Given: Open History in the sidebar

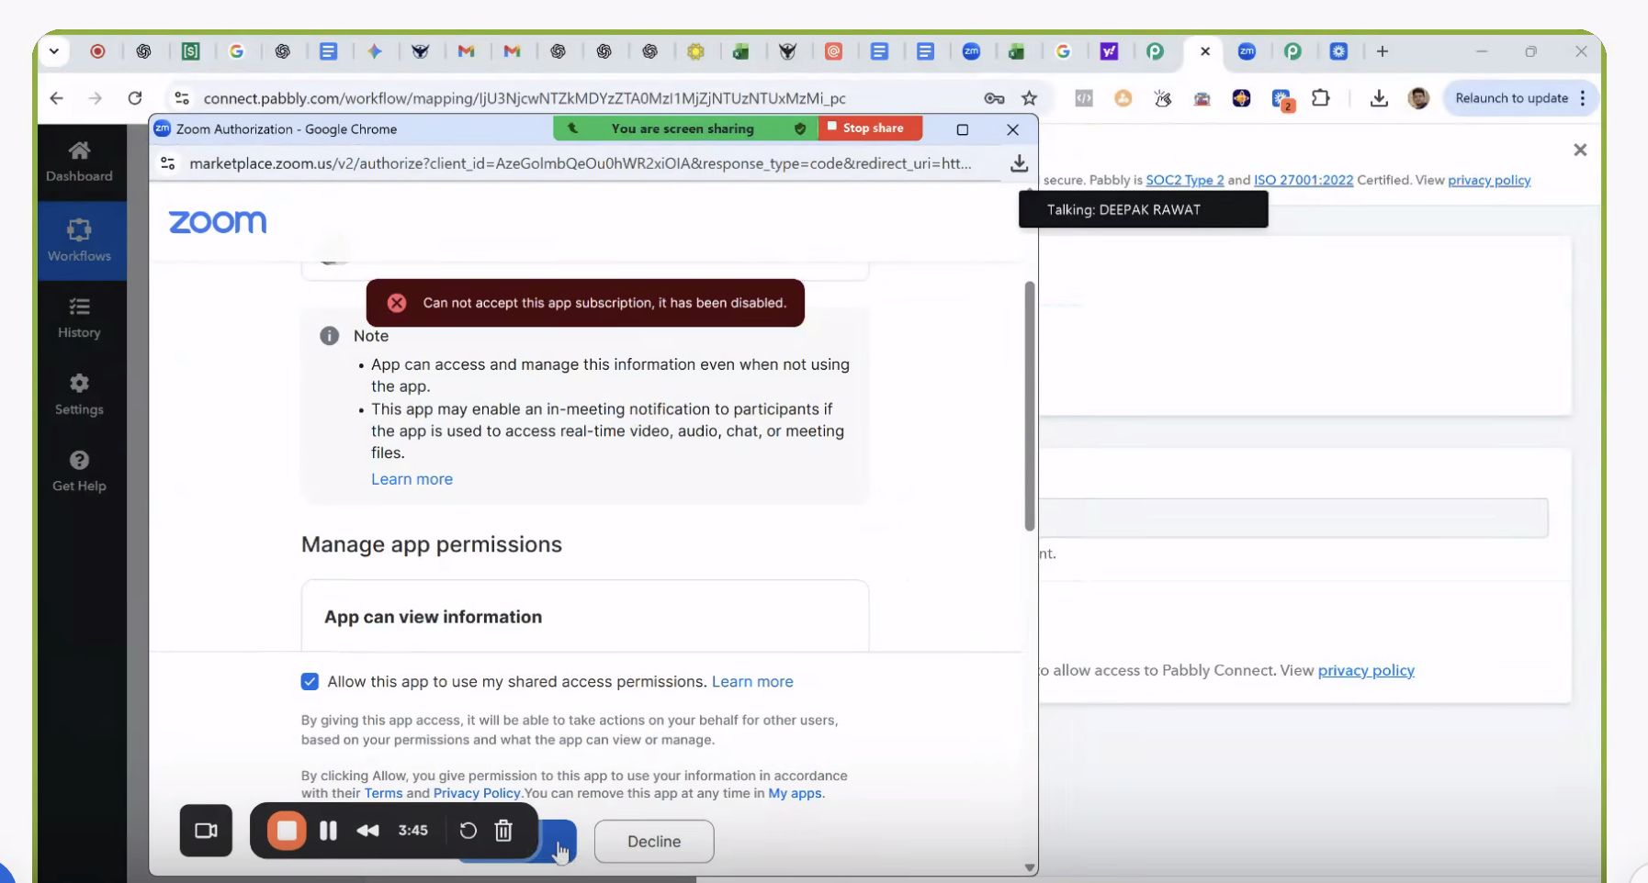Looking at the screenshot, I should [x=79, y=318].
